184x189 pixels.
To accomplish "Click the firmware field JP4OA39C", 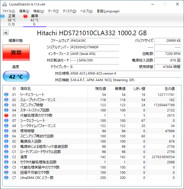I will coord(94,41).
